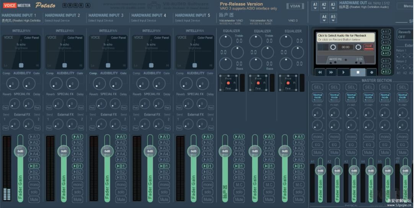
Task: Open the Menu in top right corner
Action: 405,6
